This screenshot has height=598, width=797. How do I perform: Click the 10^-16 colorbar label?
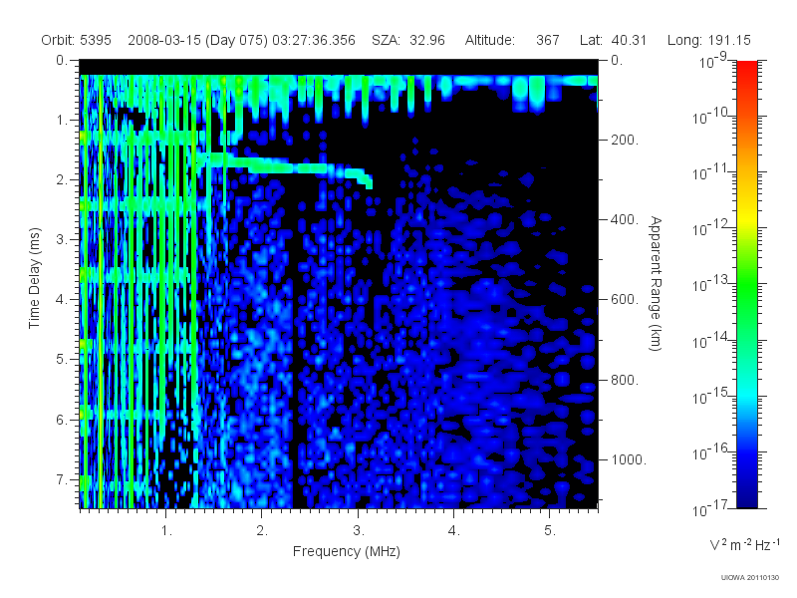pyautogui.click(x=712, y=452)
